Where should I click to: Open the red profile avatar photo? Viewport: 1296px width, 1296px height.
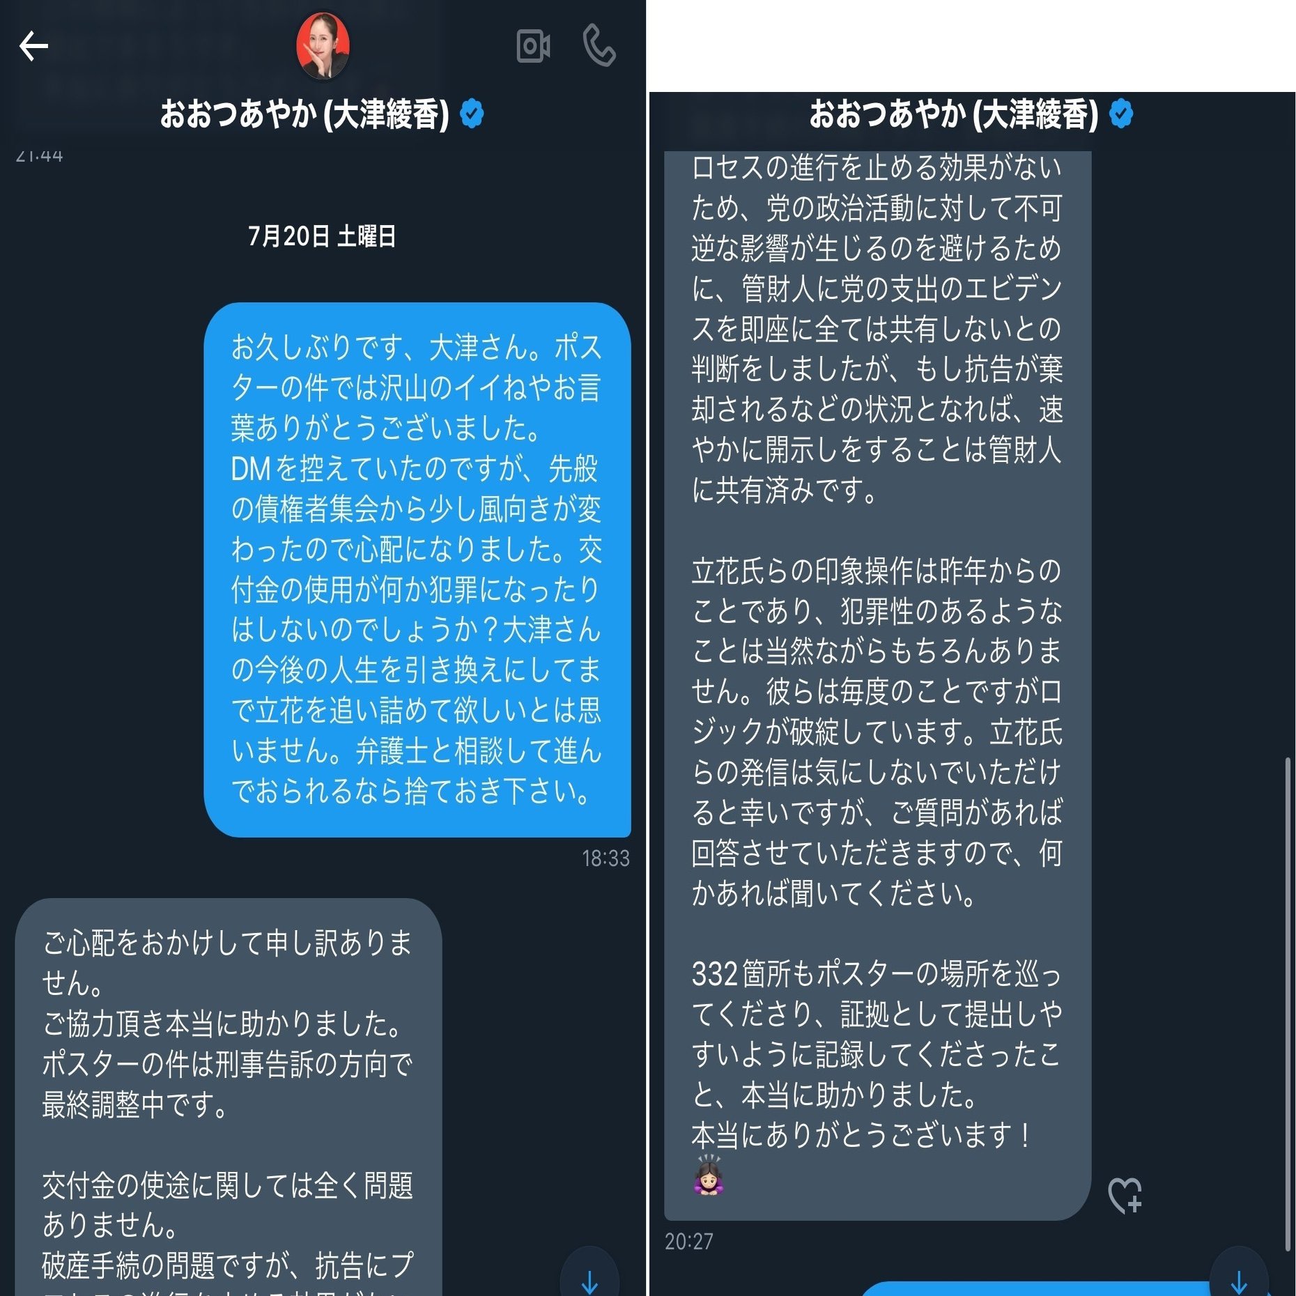point(323,45)
